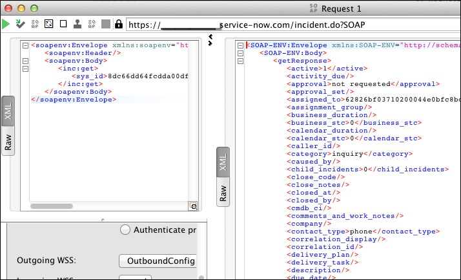This screenshot has width=461, height=280.
Task: Collapse the getResponse node in the response
Action: [240, 61]
